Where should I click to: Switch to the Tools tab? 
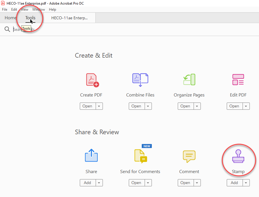(x=30, y=18)
